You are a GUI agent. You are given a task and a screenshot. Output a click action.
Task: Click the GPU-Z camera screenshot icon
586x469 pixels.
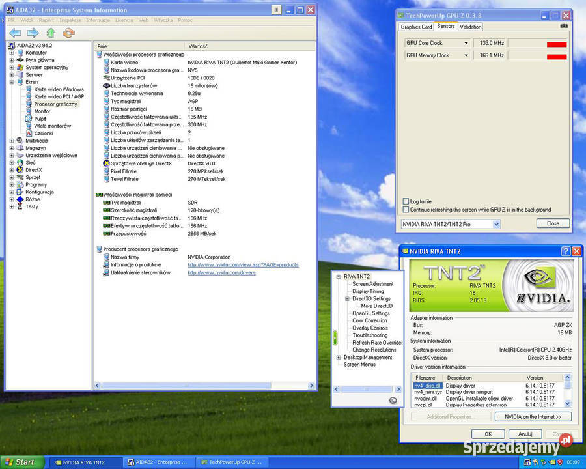coord(564,26)
